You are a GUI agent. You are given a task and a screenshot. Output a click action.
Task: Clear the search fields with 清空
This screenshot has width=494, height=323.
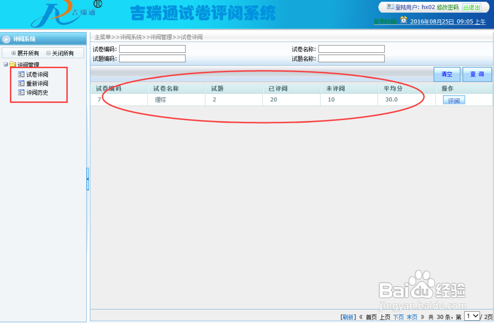tap(447, 74)
